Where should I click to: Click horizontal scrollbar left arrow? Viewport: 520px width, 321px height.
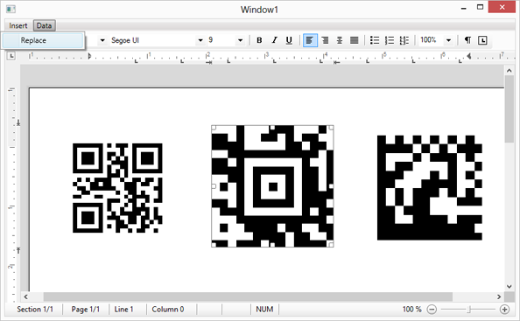click(x=26, y=297)
